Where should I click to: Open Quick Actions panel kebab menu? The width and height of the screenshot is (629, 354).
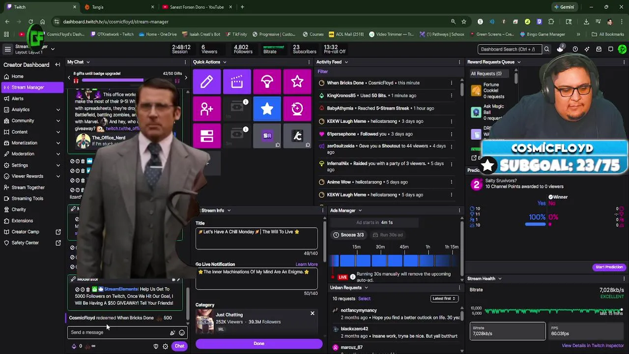pyautogui.click(x=310, y=62)
